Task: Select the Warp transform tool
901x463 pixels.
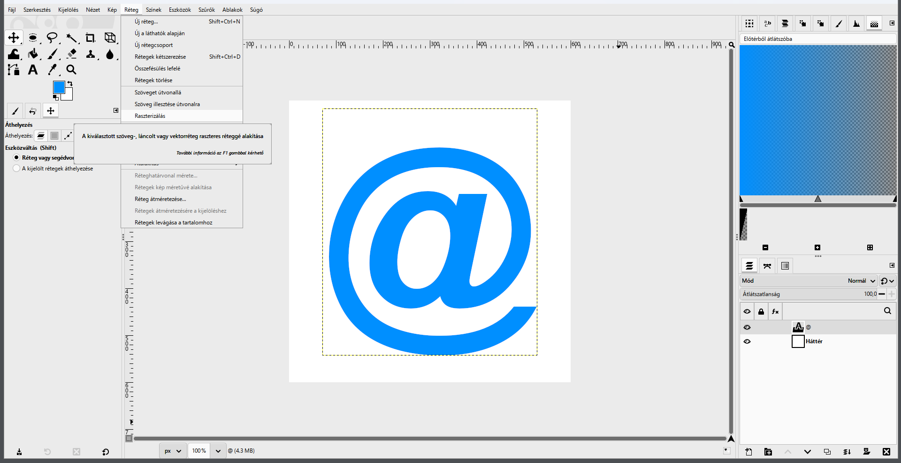Action: coord(14,54)
